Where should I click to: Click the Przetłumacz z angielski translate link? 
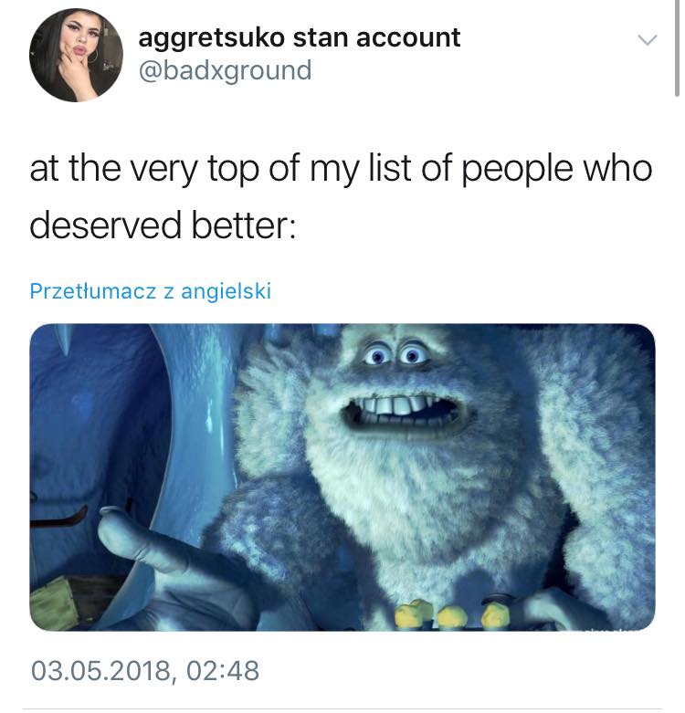click(x=151, y=291)
